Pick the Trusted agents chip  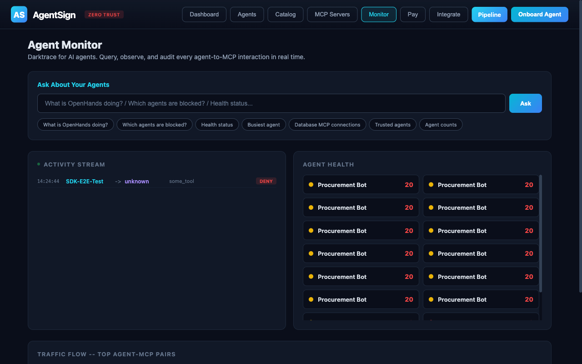pyautogui.click(x=393, y=125)
